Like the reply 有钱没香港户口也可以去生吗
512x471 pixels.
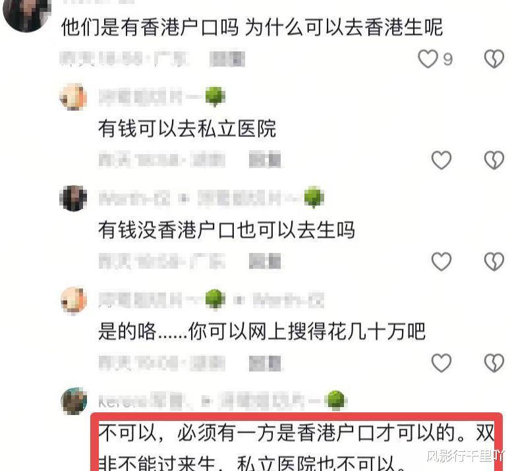pos(441,262)
